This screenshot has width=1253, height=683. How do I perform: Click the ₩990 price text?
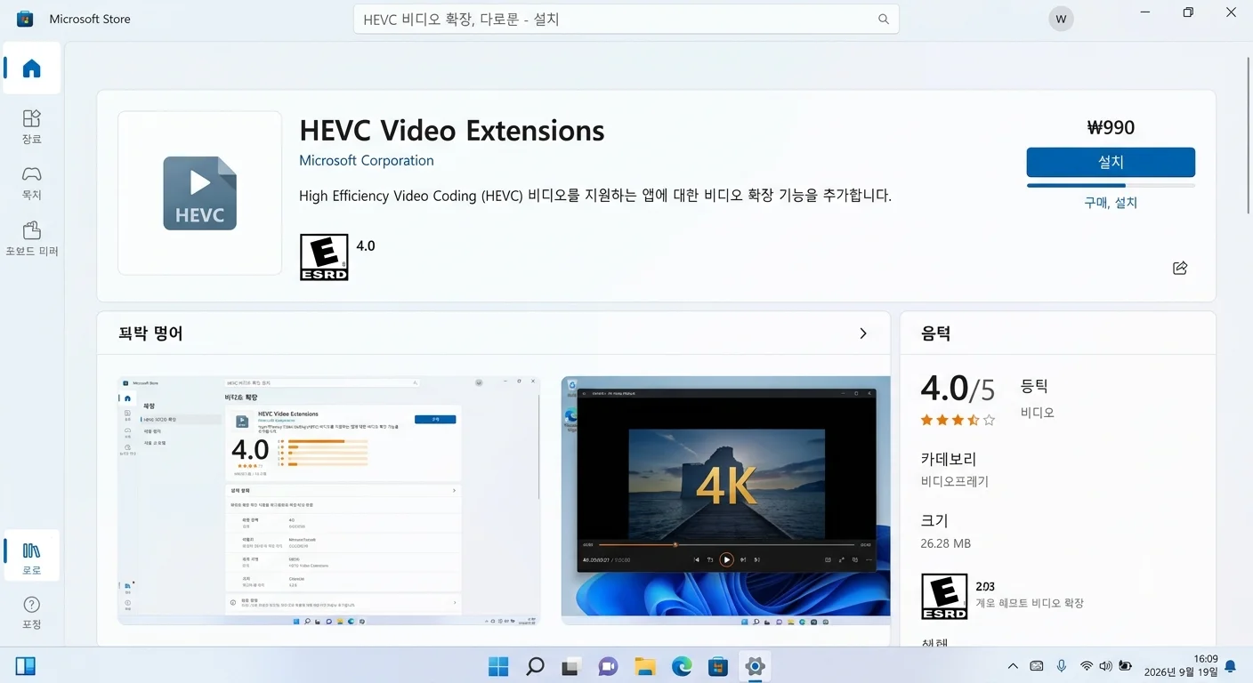click(1111, 128)
